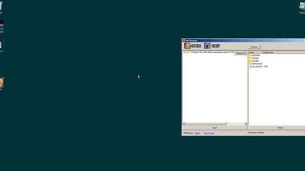Click the prefetchdata folder icon
This screenshot has width=305, height=171.
coord(250,64)
